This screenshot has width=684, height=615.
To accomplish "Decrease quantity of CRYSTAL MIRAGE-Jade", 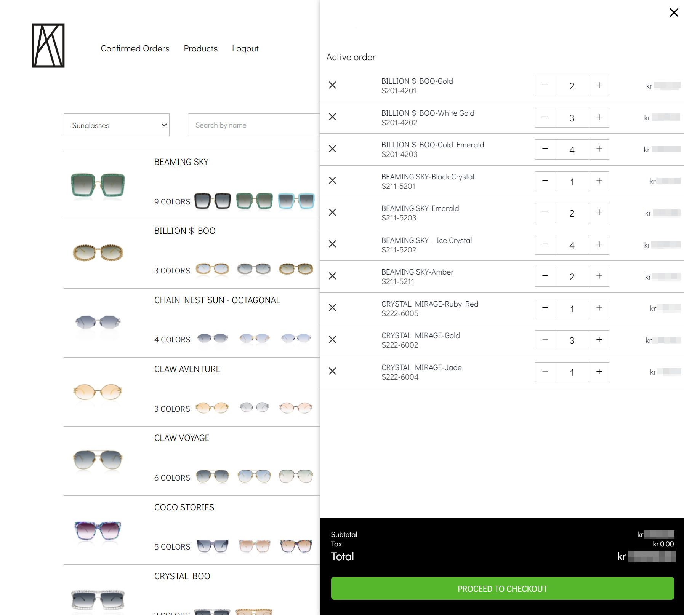I will 545,372.
